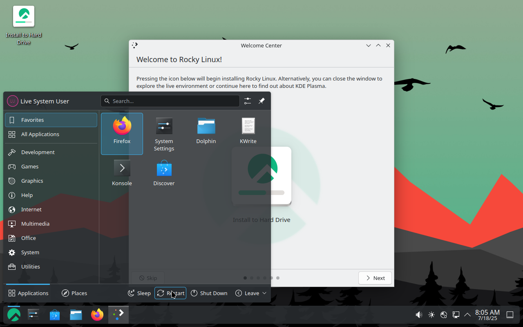Open Discover from the taskbar
The width and height of the screenshot is (523, 327).
point(55,315)
